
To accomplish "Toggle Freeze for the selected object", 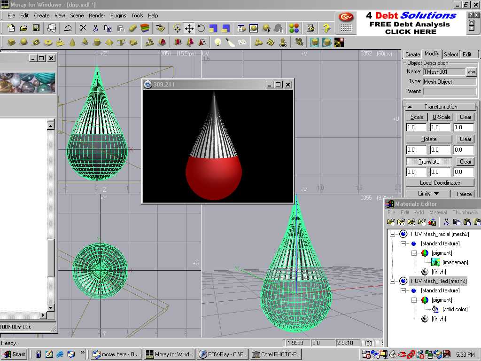I will pos(464,194).
